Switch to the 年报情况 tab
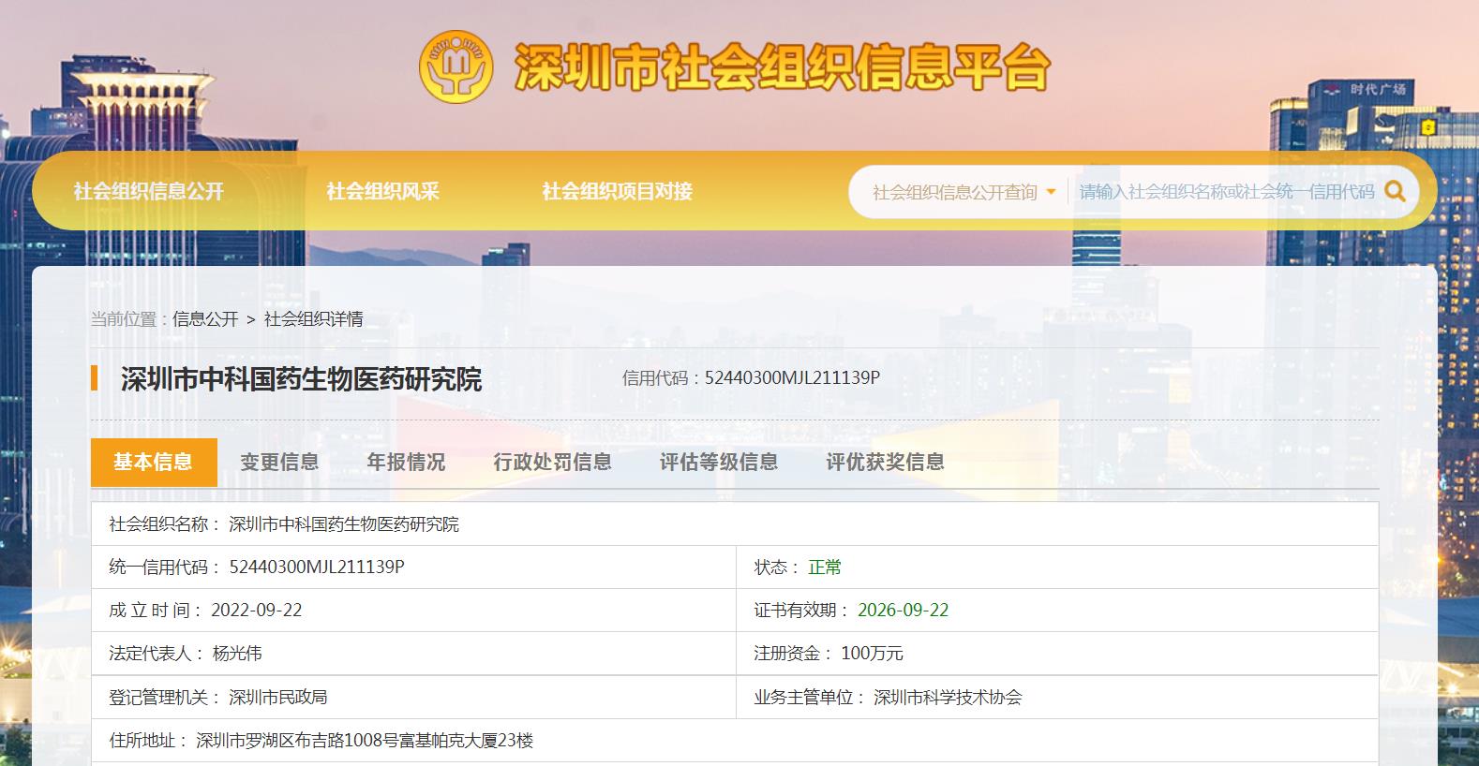The height and width of the screenshot is (766, 1479). 406,462
